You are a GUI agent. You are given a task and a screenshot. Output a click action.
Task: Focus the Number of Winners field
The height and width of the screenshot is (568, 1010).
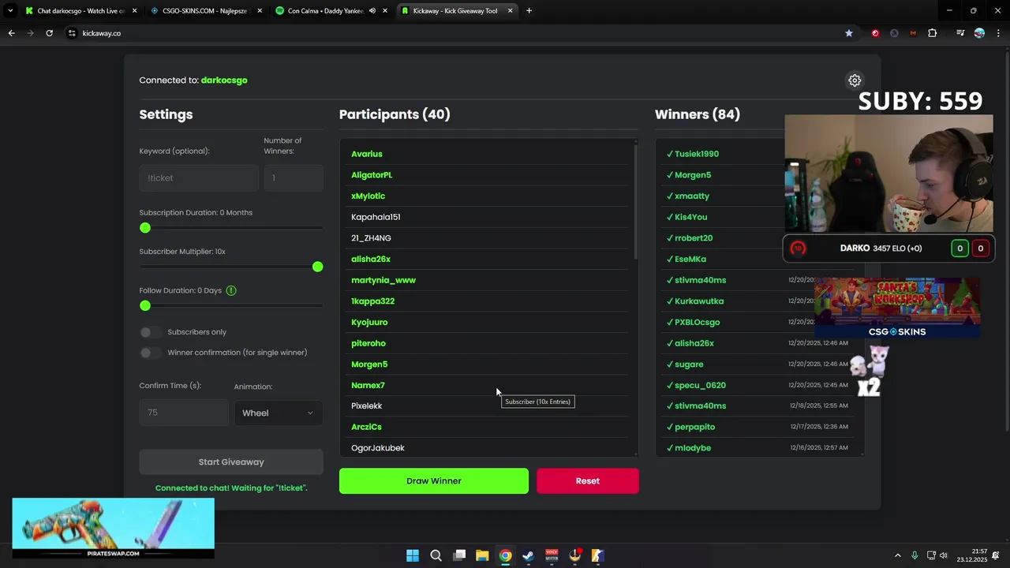(x=294, y=178)
